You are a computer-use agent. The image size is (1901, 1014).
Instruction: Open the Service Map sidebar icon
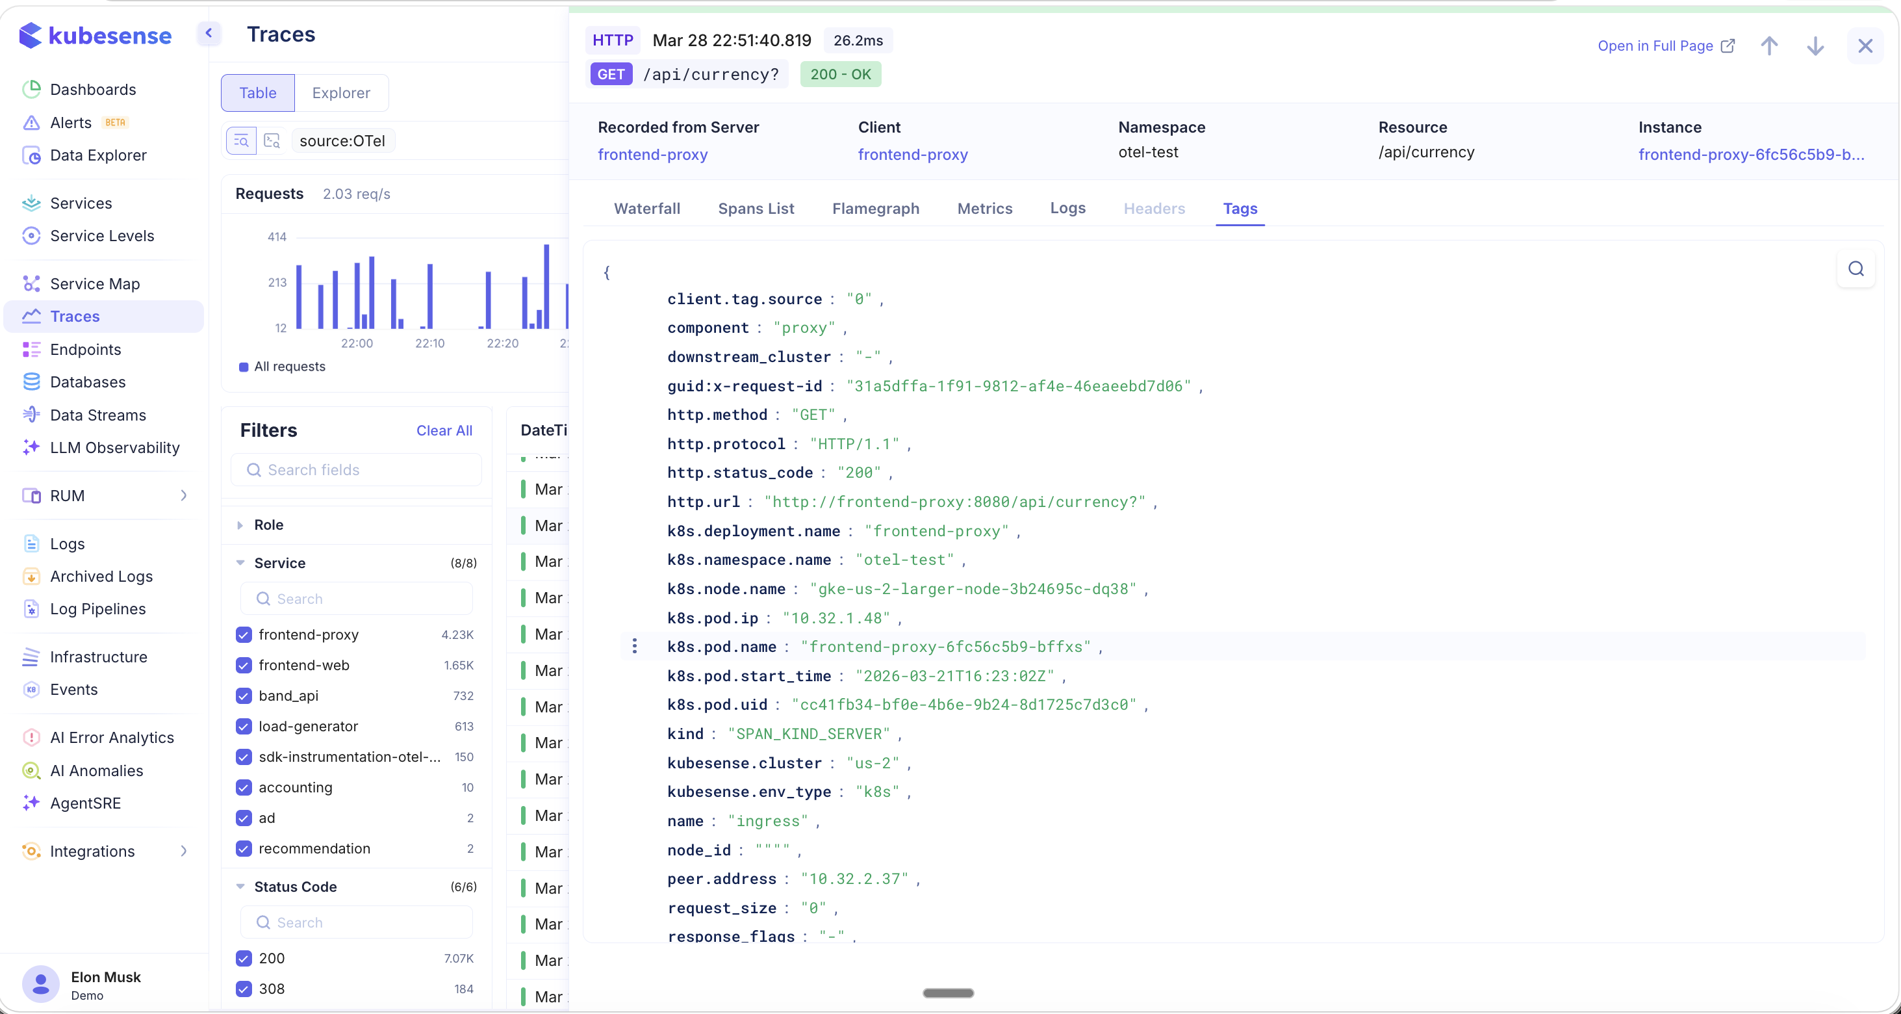pos(31,283)
